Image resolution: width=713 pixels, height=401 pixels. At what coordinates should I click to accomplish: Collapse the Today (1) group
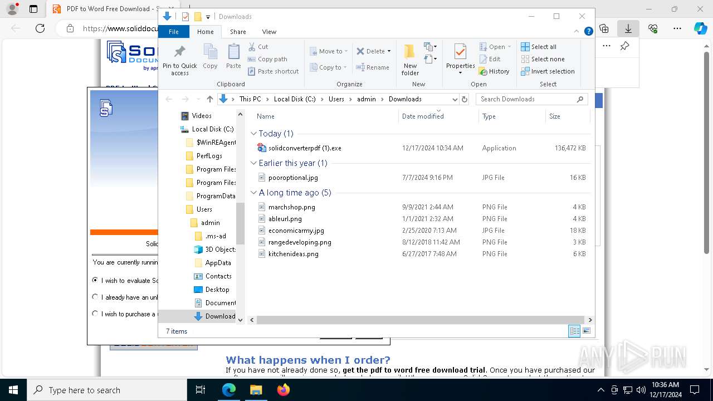pyautogui.click(x=253, y=134)
